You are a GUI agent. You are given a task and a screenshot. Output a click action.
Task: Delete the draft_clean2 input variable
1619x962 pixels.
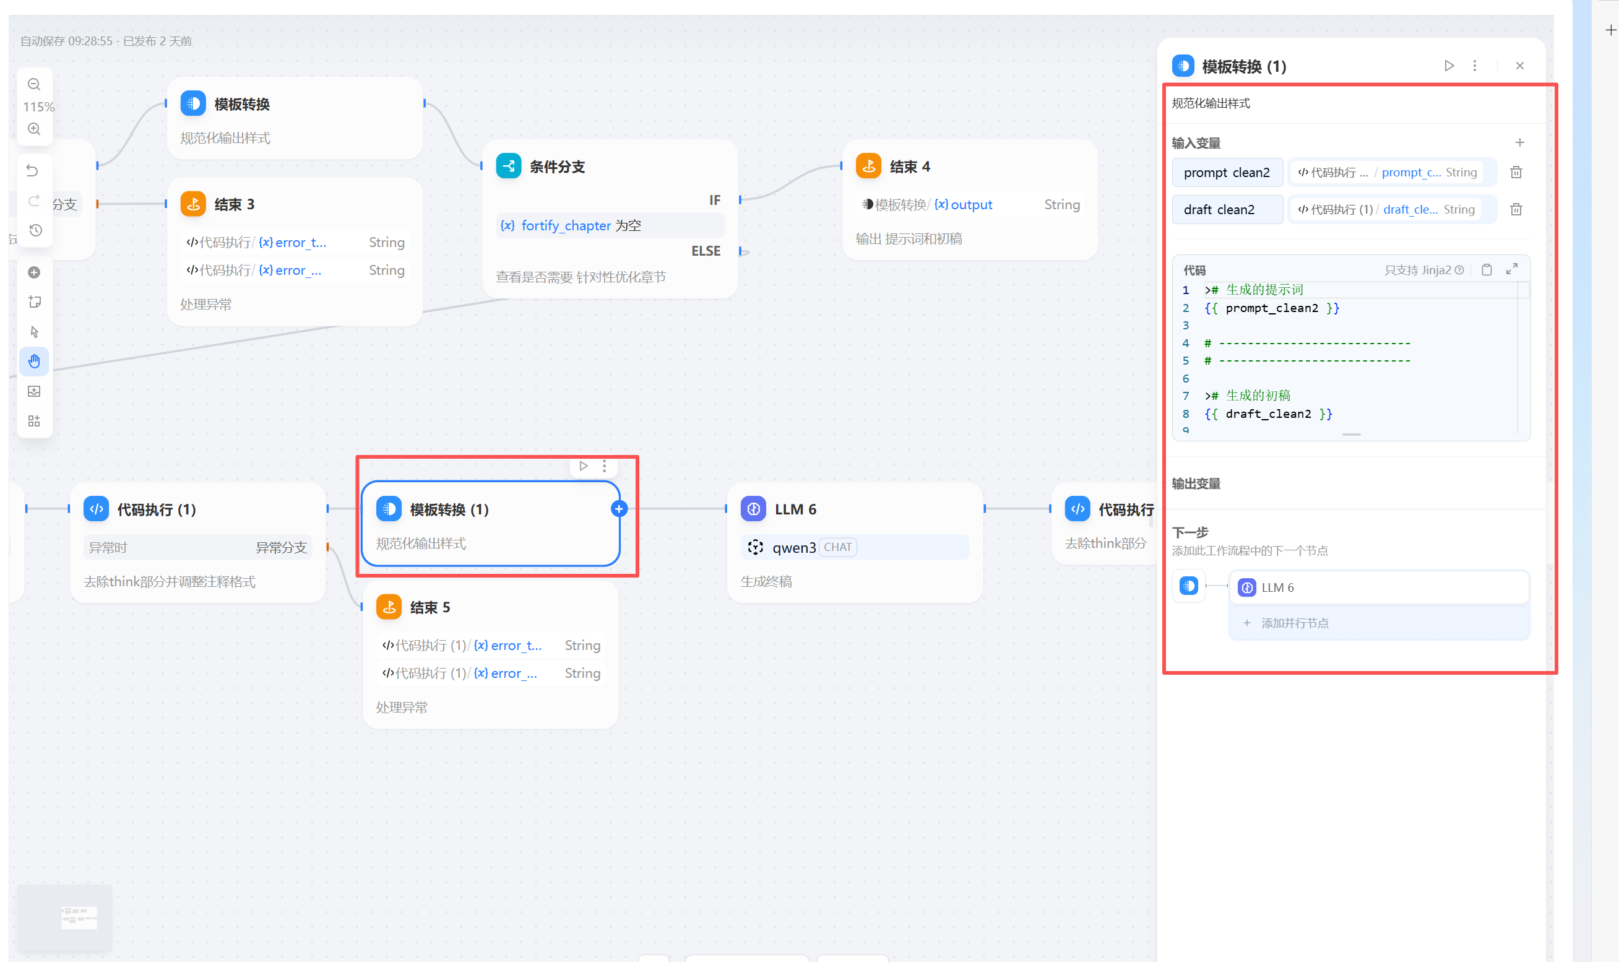coord(1516,209)
